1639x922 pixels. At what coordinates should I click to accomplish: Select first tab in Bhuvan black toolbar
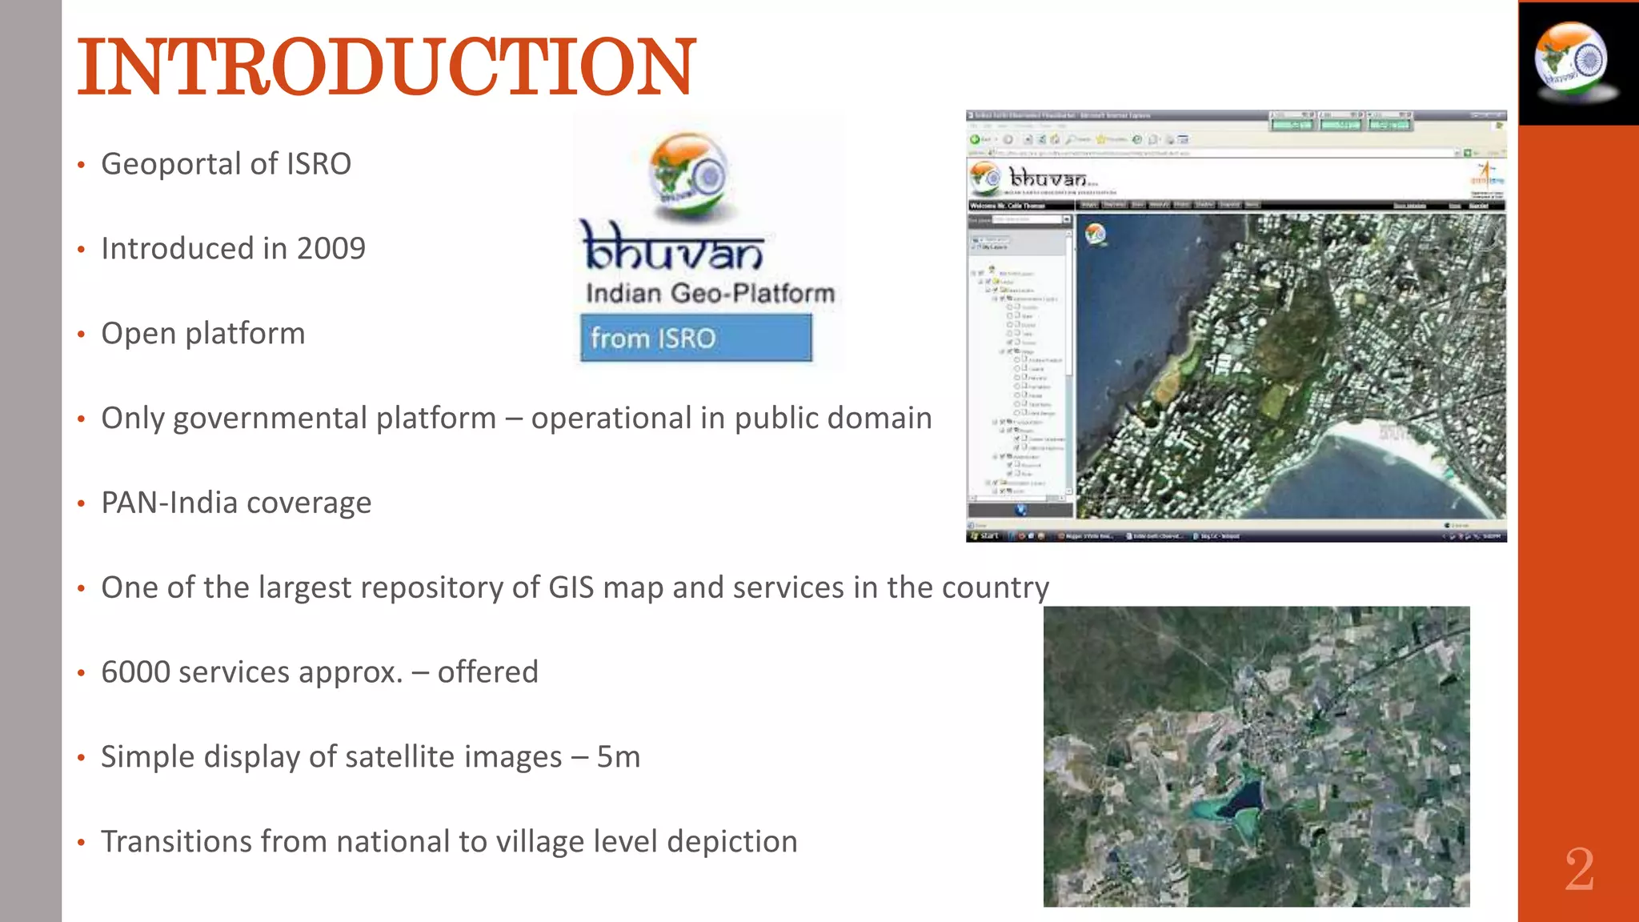(x=1089, y=206)
